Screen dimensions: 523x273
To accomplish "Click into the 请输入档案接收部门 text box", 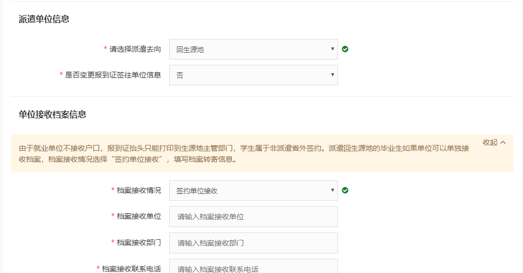I will pyautogui.click(x=253, y=243).
